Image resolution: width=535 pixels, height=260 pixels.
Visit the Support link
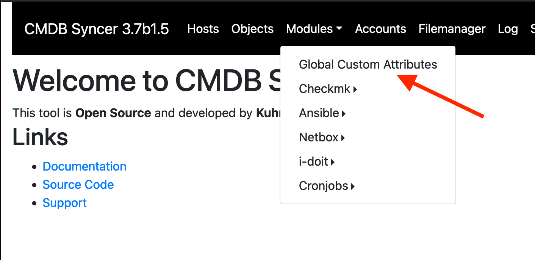[x=64, y=203]
